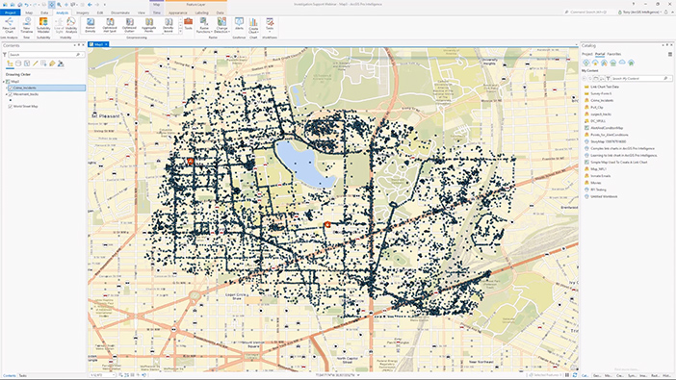
Task: Select the Living Atlas portal icon
Action: click(631, 63)
